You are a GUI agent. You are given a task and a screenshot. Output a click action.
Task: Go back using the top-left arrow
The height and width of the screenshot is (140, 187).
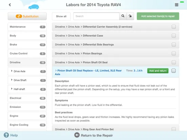(x=10, y=5)
